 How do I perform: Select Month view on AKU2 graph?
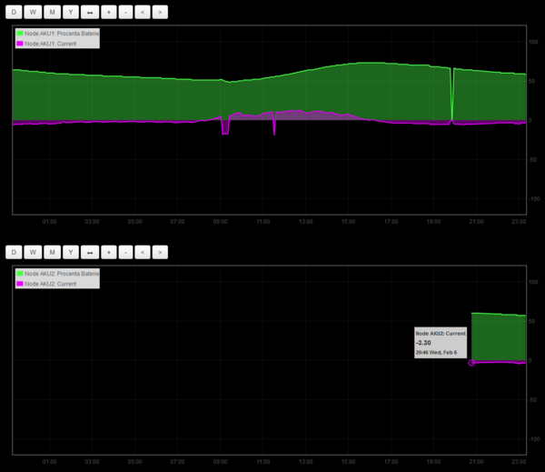pos(53,252)
